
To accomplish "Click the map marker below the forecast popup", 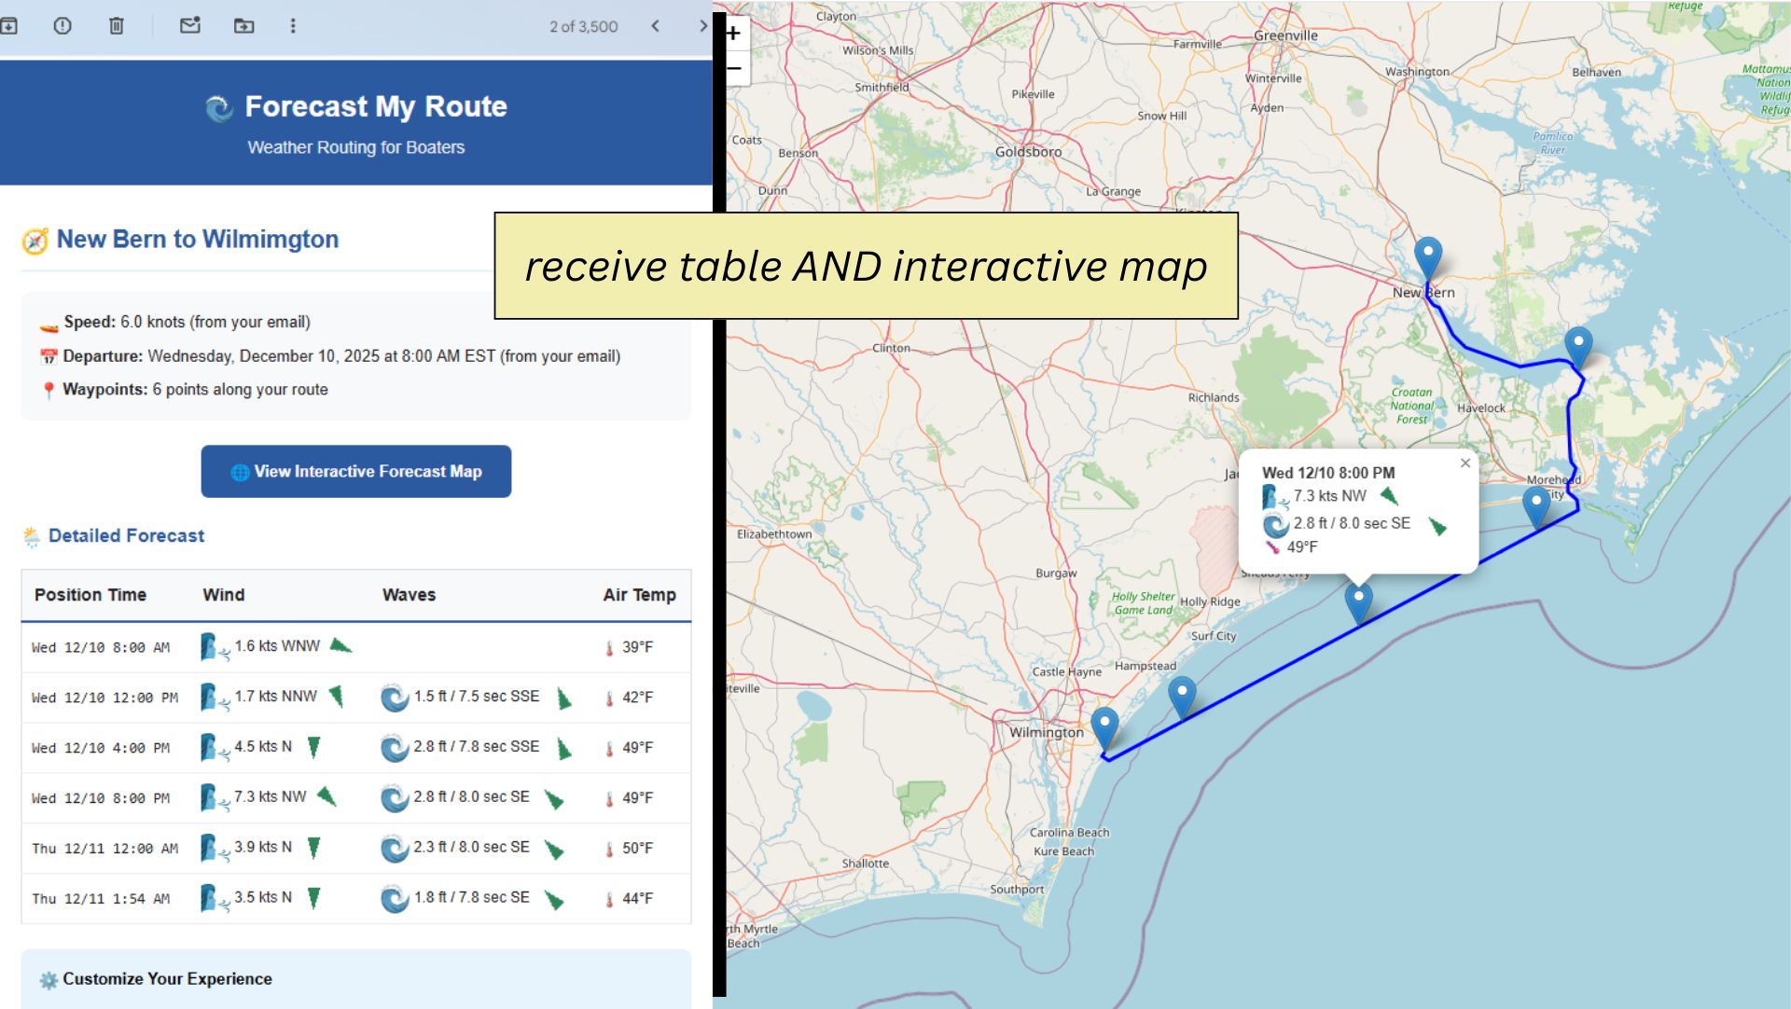I will pyautogui.click(x=1359, y=601).
